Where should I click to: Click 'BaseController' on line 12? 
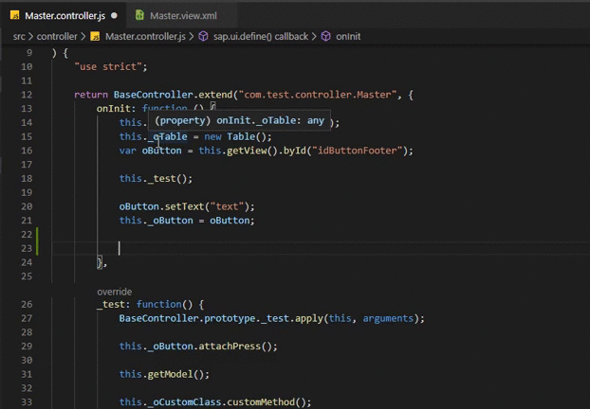(x=153, y=95)
